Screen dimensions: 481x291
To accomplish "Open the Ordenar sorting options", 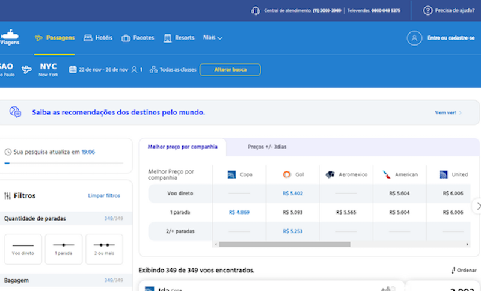I will coord(464,270).
